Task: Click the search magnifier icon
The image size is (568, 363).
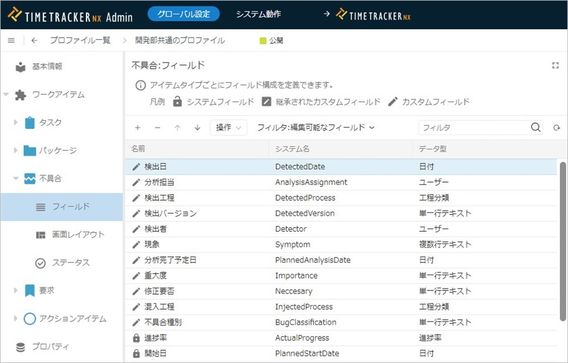Action: click(x=535, y=128)
